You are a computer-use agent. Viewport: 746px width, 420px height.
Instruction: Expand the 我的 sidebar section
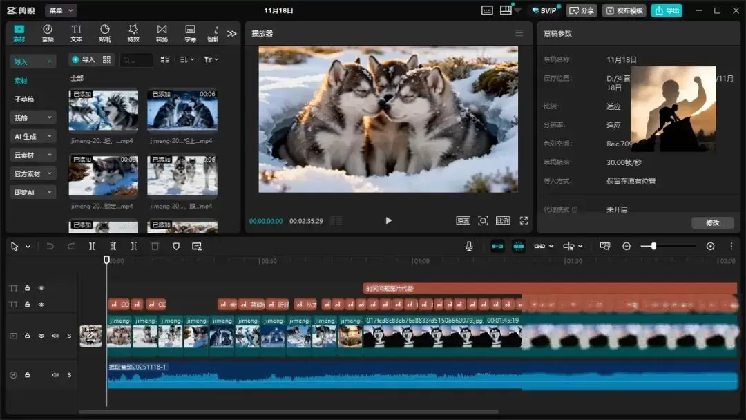pyautogui.click(x=33, y=117)
